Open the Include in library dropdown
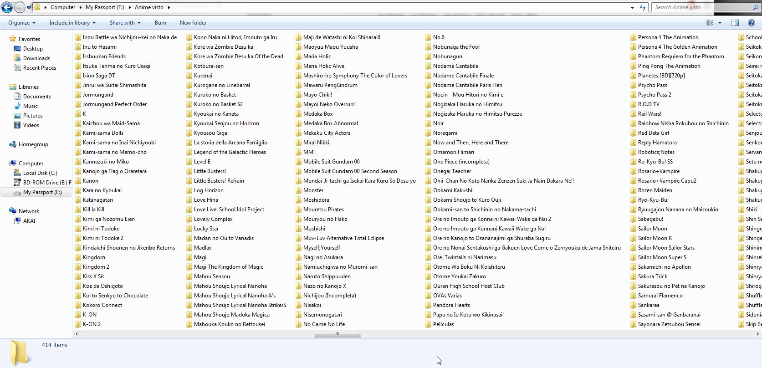The height and width of the screenshot is (368, 762). 72,23
